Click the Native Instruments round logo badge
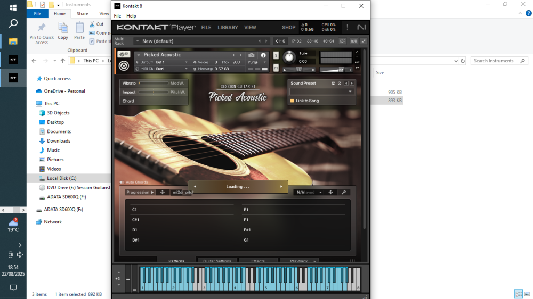This screenshot has width=533, height=299. tap(124, 66)
